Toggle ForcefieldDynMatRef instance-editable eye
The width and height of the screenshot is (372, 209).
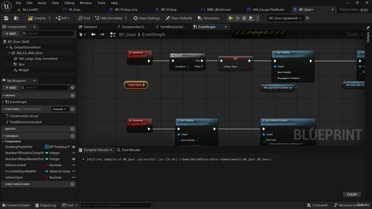74,171
